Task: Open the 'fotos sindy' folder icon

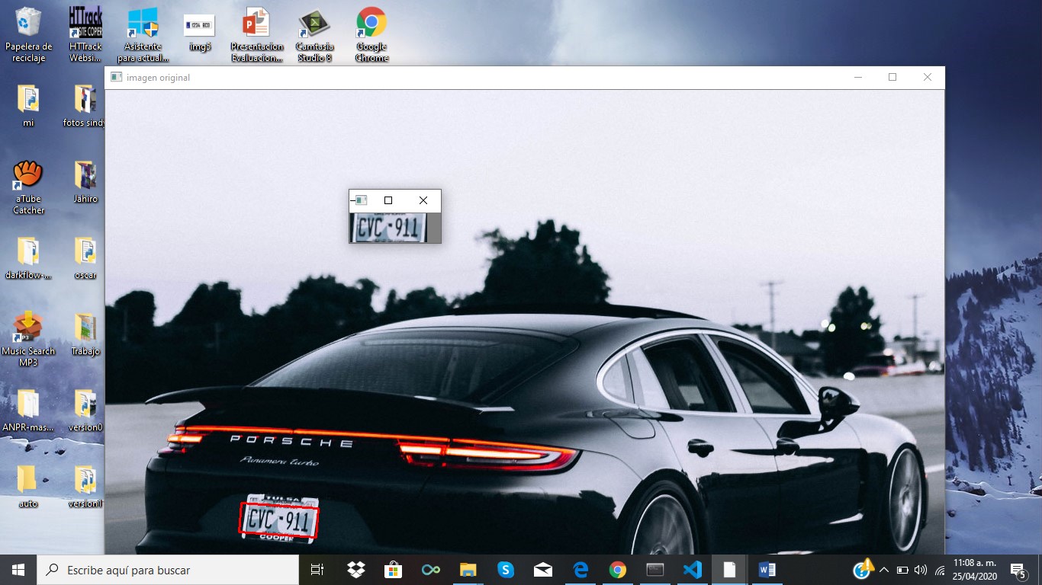Action: (85, 106)
